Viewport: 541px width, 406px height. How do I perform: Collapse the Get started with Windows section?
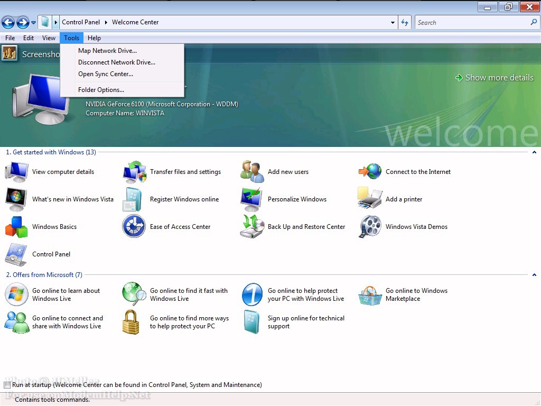[x=534, y=152]
